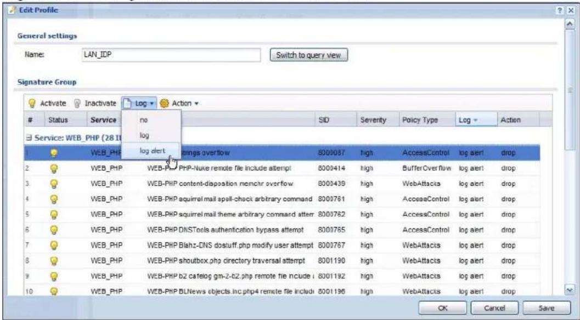580x320 pixels.
Task: Select row 'WEB-PHP PHP-Nuke remote file include attempt'
Action: click(x=282, y=169)
